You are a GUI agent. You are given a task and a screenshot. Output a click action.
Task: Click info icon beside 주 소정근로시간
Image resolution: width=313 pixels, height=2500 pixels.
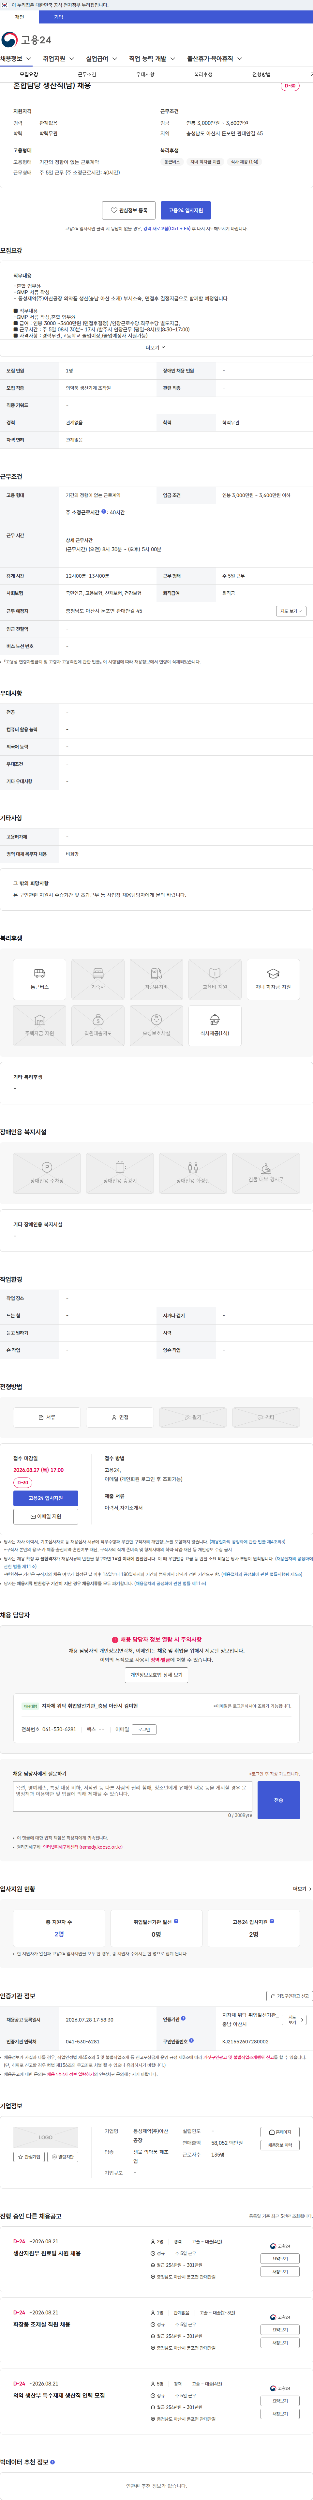(x=104, y=511)
